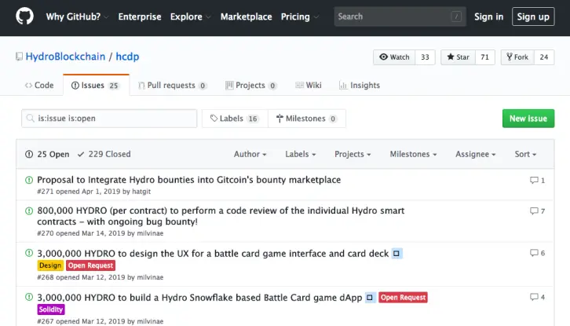Viewport: 570px width, 326px height.
Task: Click the yellow Design label
Action: 50,266
